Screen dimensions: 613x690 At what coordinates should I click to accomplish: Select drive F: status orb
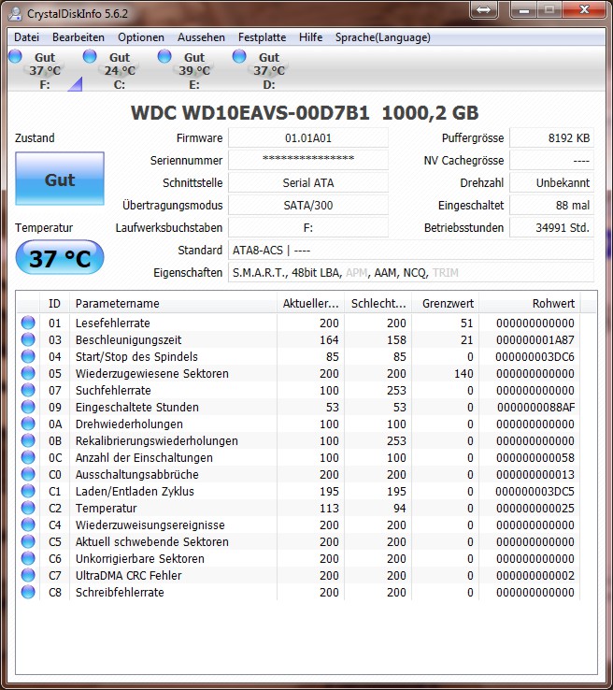tap(15, 56)
